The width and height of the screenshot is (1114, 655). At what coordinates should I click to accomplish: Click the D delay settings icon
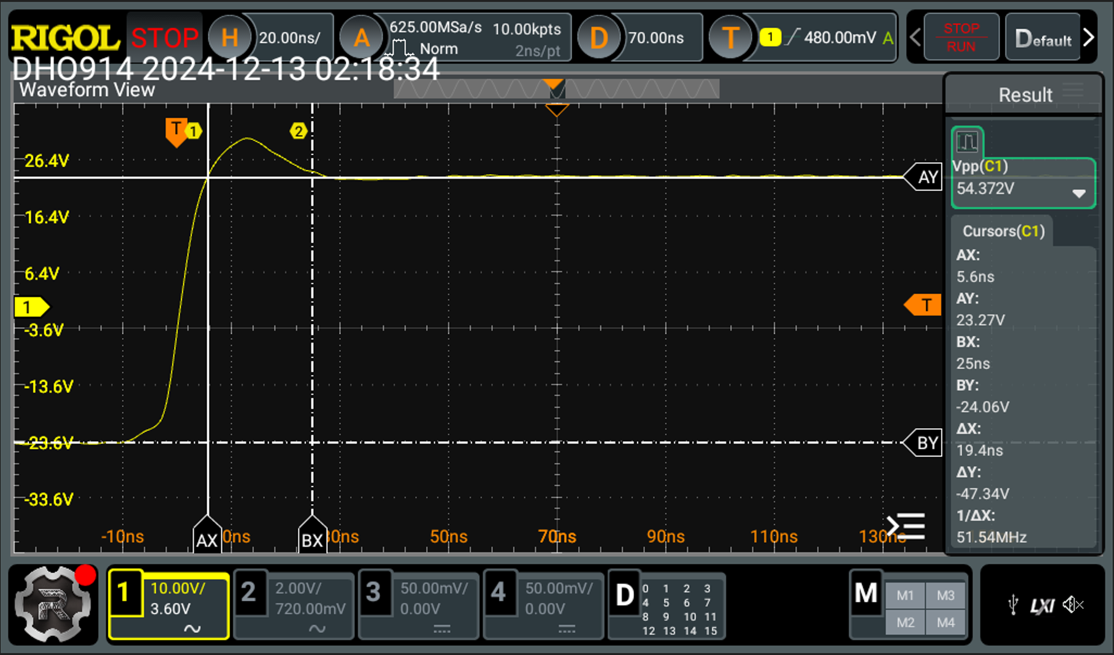pos(598,38)
